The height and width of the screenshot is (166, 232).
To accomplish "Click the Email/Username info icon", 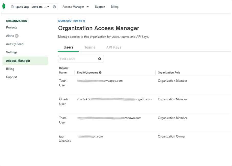I will pyautogui.click(x=100, y=72).
